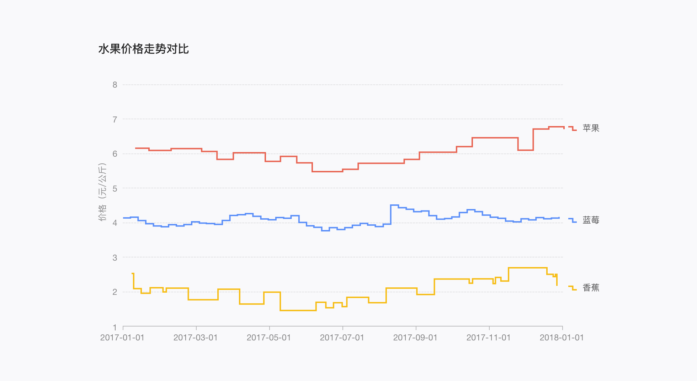Click the 2018-01-01 x-axis label
This screenshot has height=381, width=697.
562,338
